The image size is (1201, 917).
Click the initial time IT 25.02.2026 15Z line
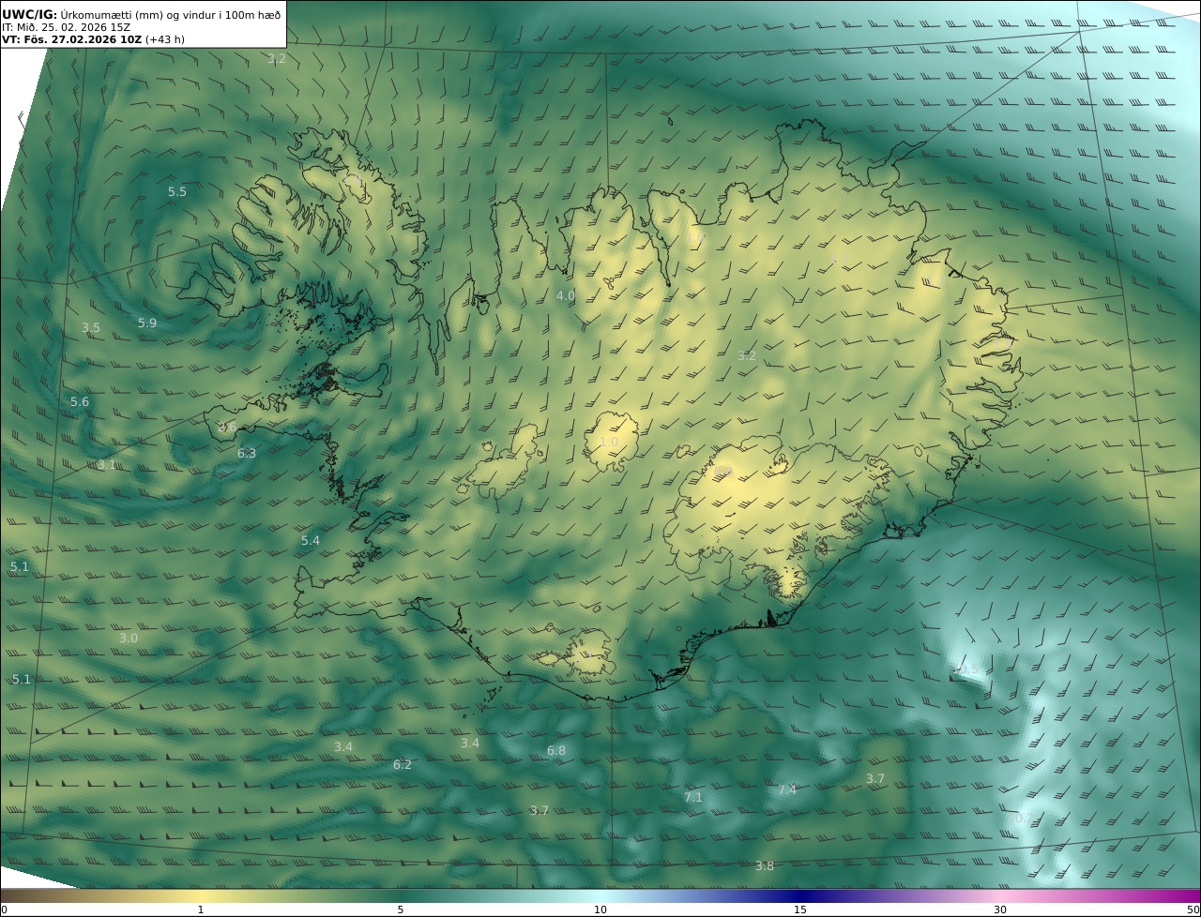point(66,27)
